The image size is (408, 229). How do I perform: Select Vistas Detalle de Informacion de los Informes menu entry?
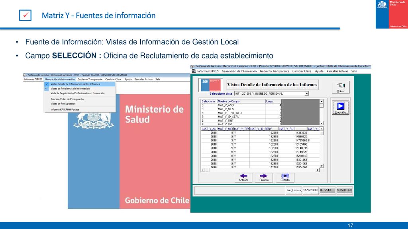(80, 84)
